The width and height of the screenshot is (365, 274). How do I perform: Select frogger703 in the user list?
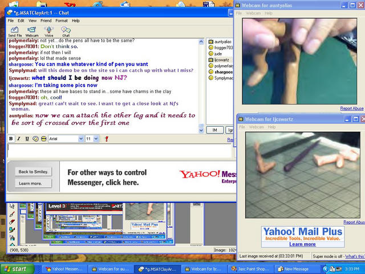coord(220,47)
